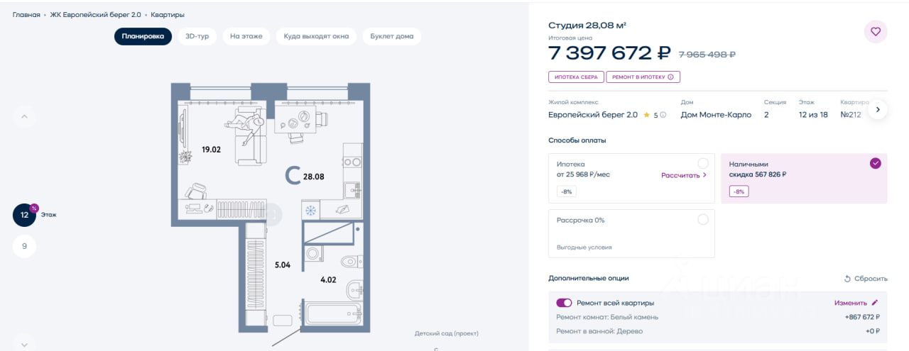
Task: Click the info icon next to rating 5
Action: [x=663, y=115]
